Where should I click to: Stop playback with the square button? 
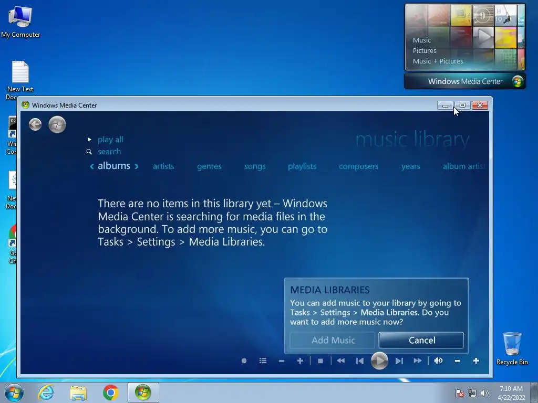coord(320,361)
